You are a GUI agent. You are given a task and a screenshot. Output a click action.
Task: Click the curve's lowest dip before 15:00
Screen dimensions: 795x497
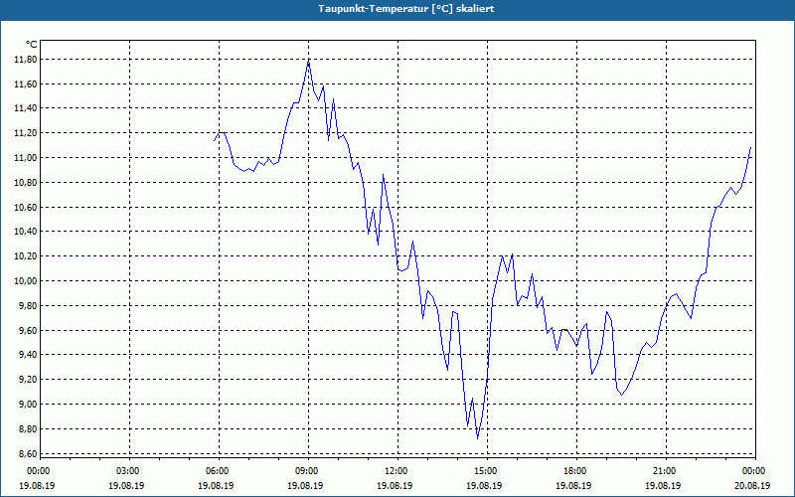click(478, 438)
